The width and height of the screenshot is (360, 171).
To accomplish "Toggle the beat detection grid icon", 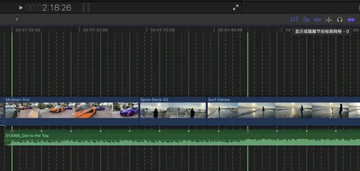I will pyautogui.click(x=294, y=20).
